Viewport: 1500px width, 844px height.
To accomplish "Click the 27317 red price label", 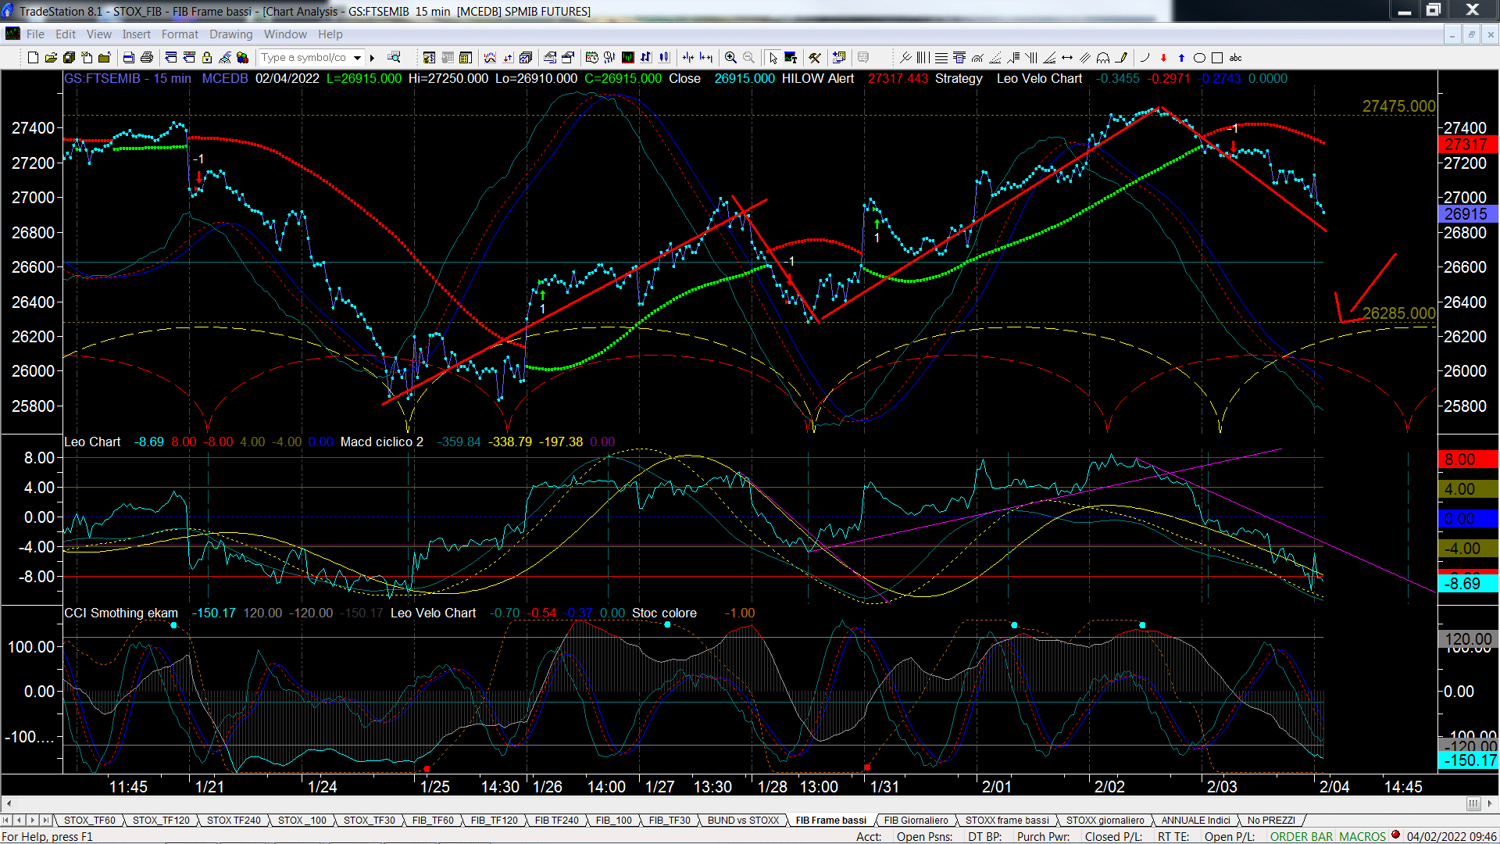I will 1467,145.
